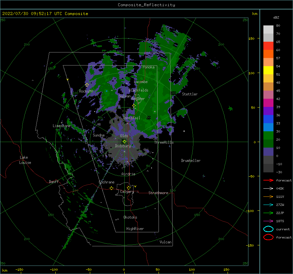Select the Blackfalds label on the map

pos(138,90)
